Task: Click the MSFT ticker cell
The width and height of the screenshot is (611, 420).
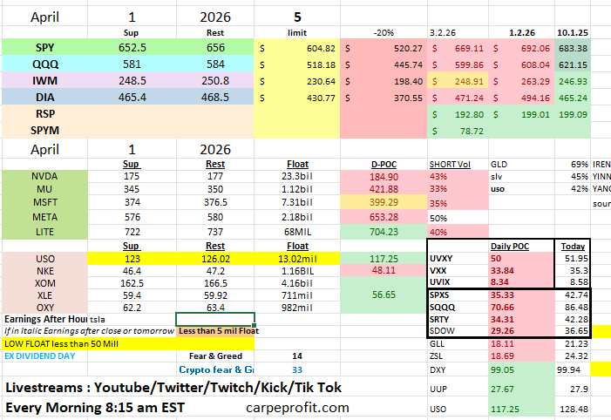Action: (44, 202)
